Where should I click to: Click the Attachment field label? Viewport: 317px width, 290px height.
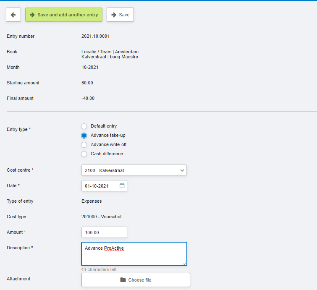(18, 279)
